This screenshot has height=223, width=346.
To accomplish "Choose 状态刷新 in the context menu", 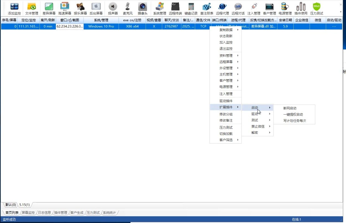I will click(226, 36).
